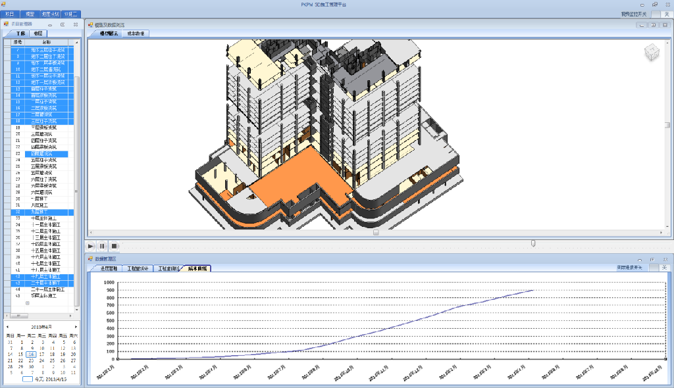Click the blank toggle box beside top-right 关
This screenshot has width=674, height=388.
click(656, 14)
